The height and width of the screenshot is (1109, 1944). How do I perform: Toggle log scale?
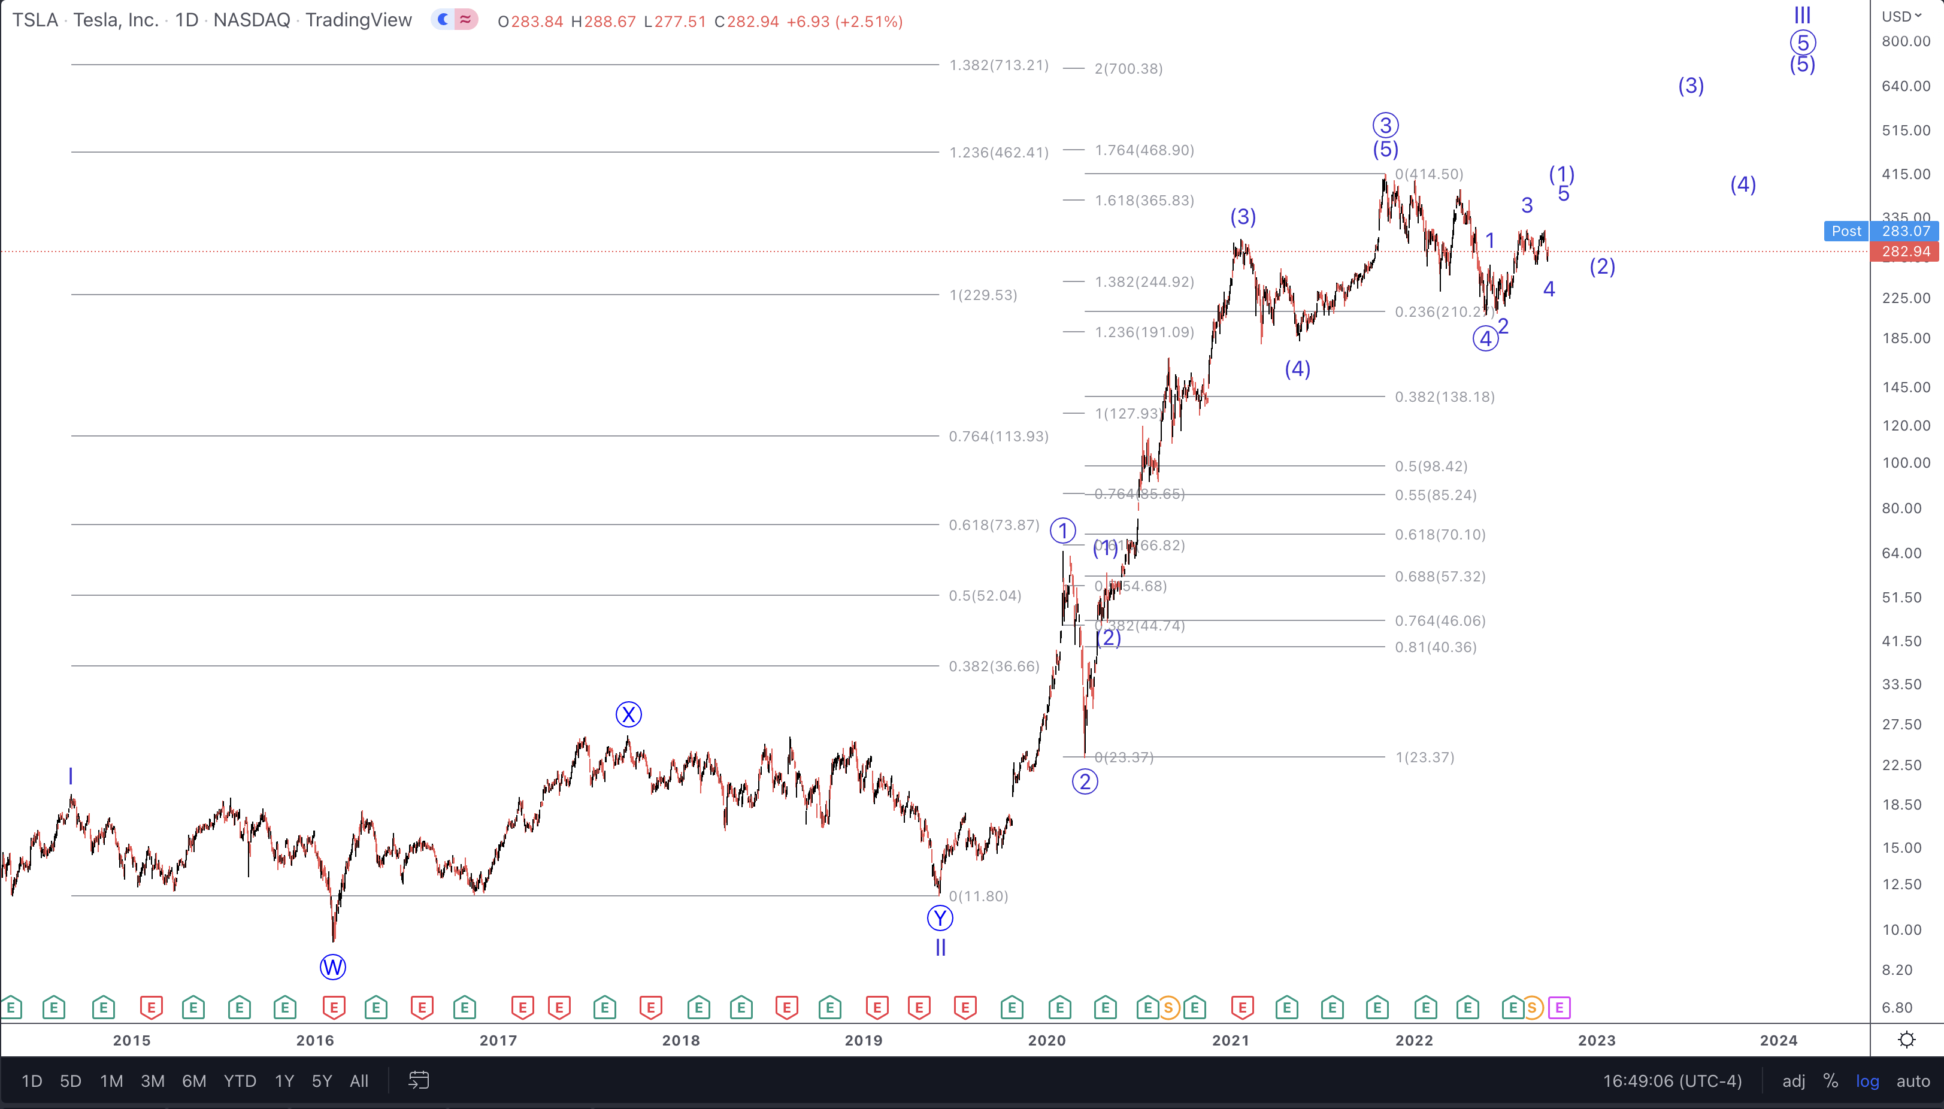click(1867, 1080)
